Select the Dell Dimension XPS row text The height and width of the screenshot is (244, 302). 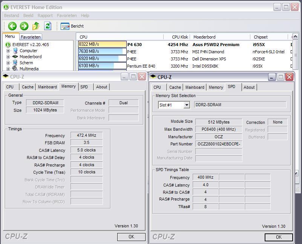click(x=209, y=59)
